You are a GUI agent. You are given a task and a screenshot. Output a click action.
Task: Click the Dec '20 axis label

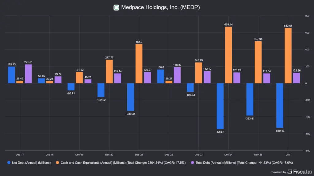(x=109, y=155)
